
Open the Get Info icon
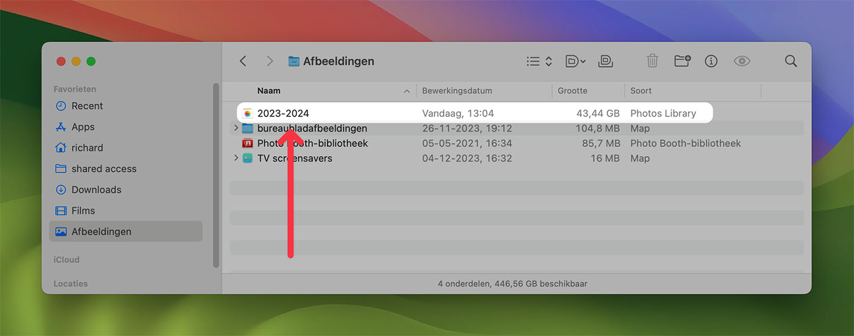[x=711, y=61]
